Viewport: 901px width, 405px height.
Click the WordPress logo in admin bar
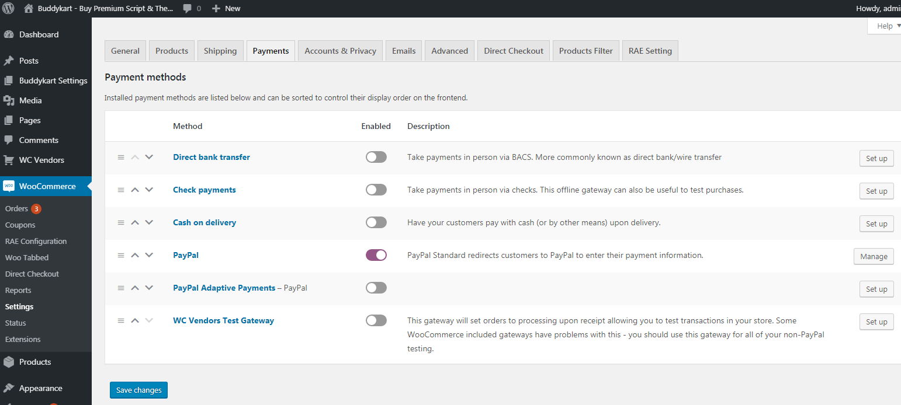pyautogui.click(x=8, y=8)
